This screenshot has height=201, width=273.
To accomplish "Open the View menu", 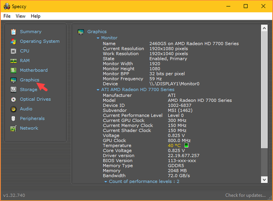I will 21,16.
